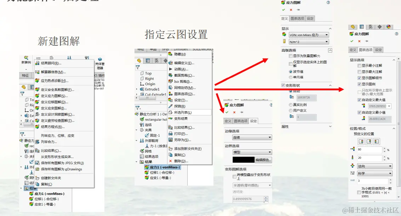Toggle 显示图解细节 checkbox
Viewport: 401px width, 216px height.
[359, 78]
